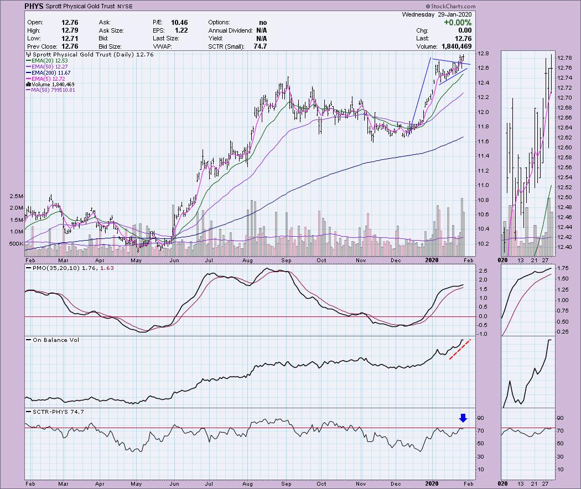Click the 2020 label under the price chart
The width and height of the screenshot is (581, 489).
[432, 261]
